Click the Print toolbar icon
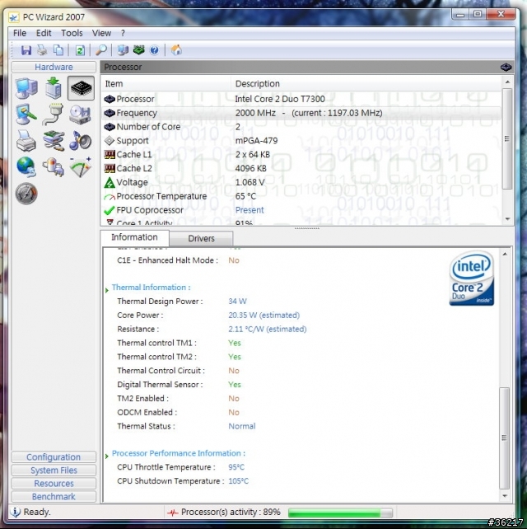This screenshot has width=527, height=529. tap(42, 50)
